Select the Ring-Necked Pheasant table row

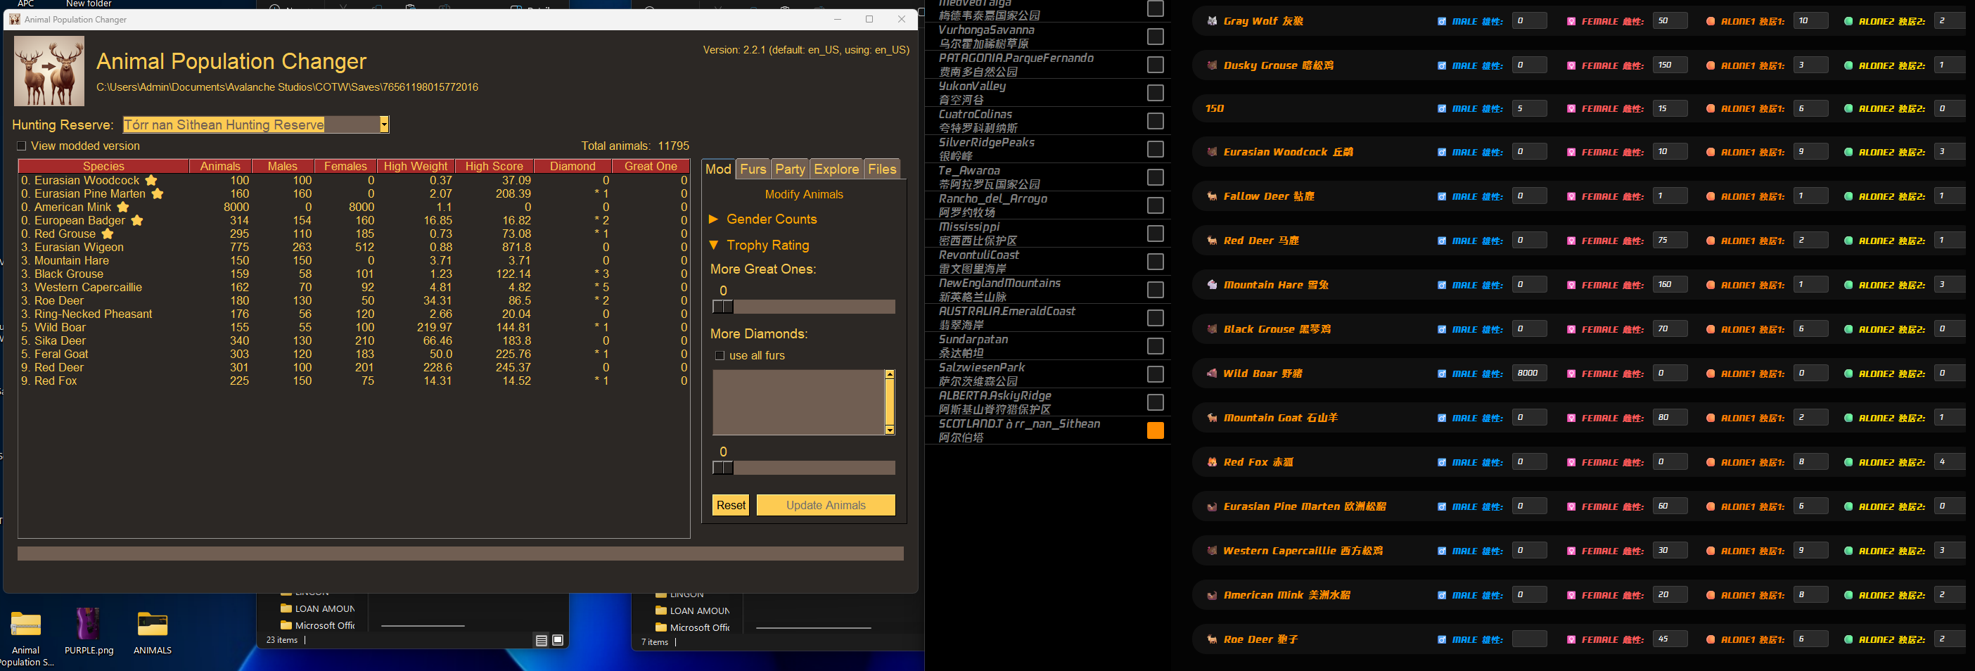tap(354, 314)
